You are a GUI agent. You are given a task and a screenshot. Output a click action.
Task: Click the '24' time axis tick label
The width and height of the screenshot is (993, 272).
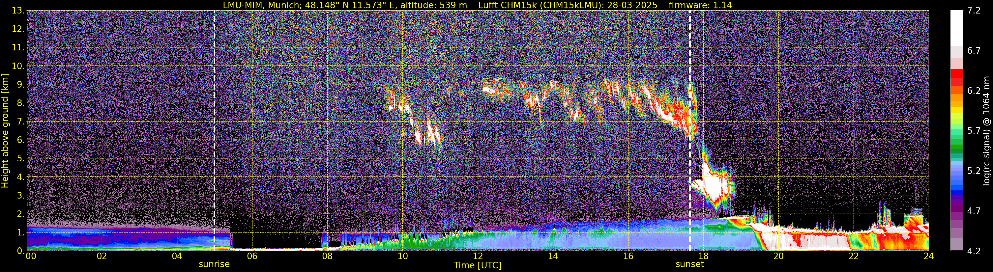click(929, 256)
